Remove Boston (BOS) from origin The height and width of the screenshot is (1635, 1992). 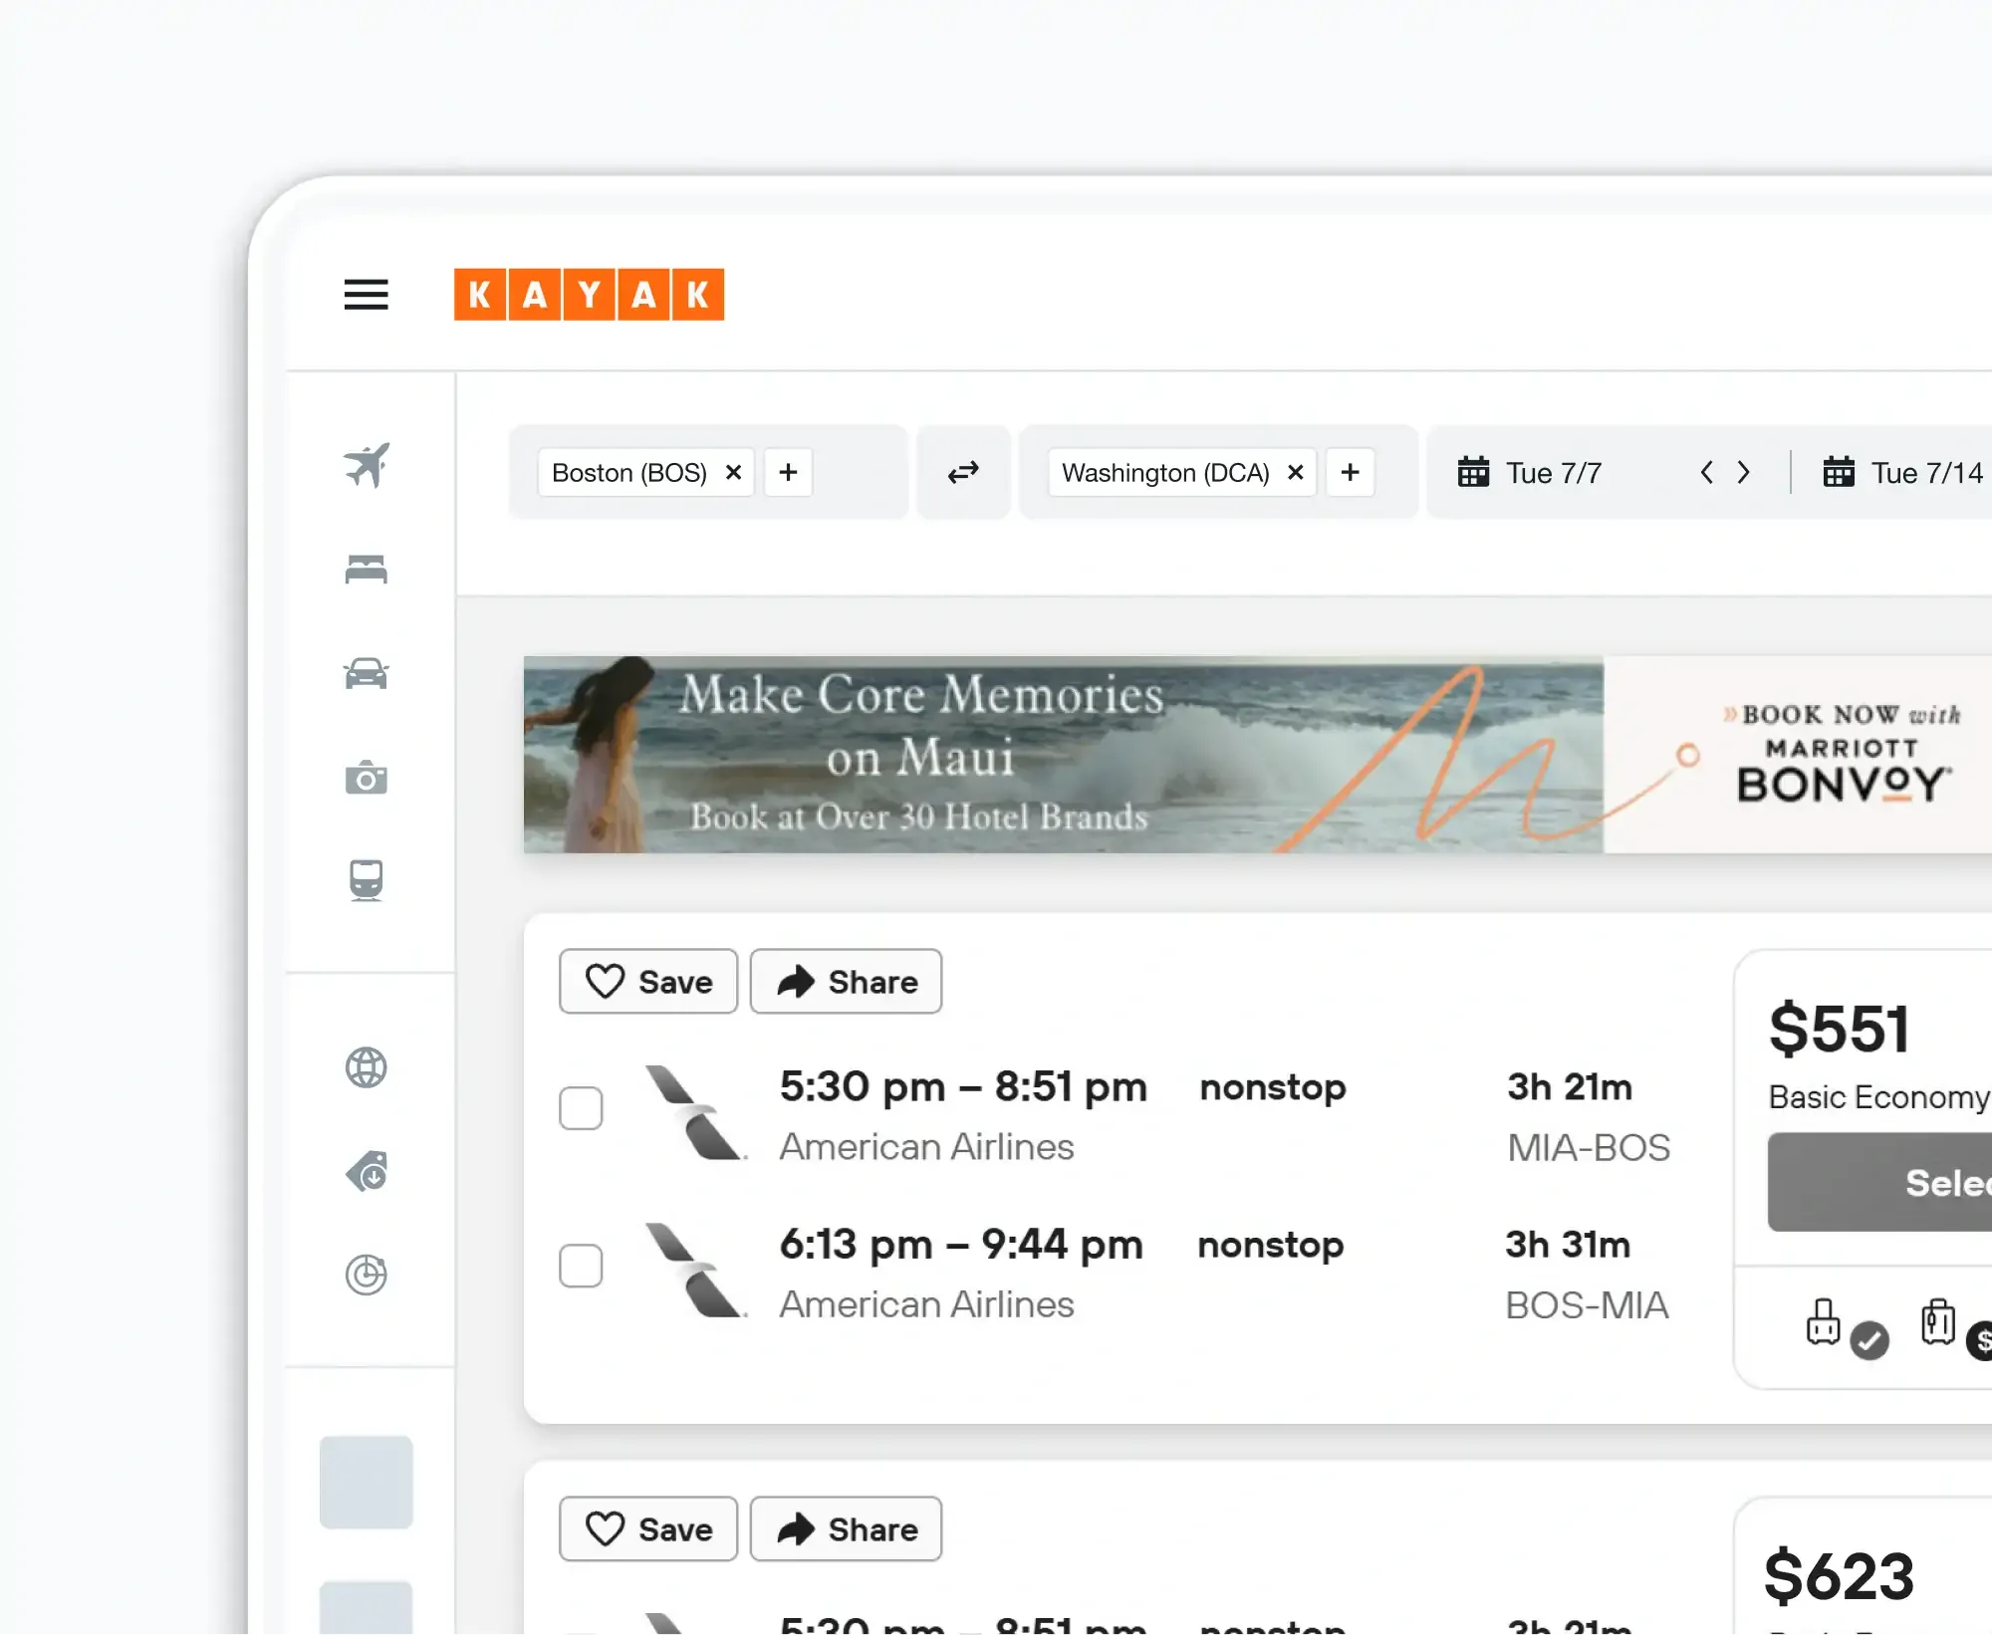click(x=733, y=472)
